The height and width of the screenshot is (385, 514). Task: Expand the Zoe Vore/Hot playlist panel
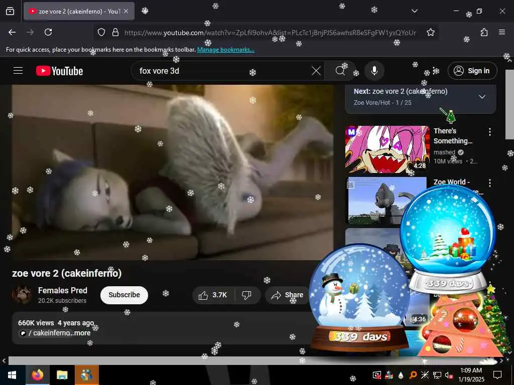click(482, 97)
